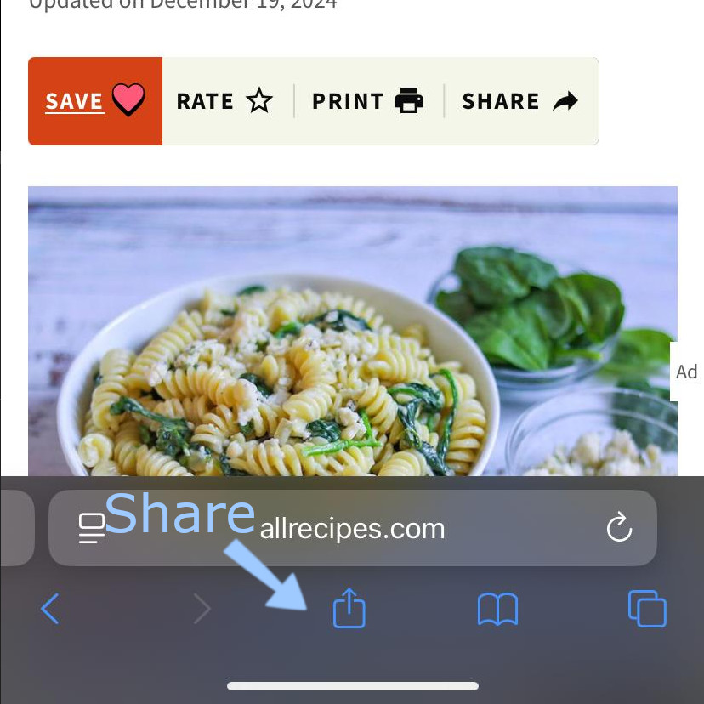Viewport: 704px width, 704px height.
Task: Open the page reader menu icon
Action: point(92,528)
